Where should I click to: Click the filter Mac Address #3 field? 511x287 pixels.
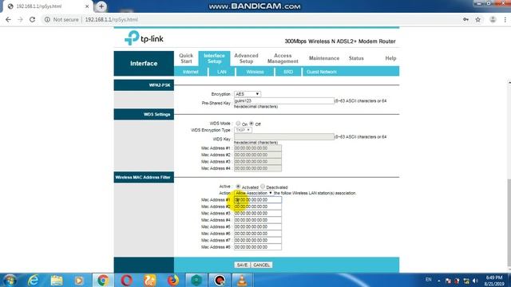pyautogui.click(x=258, y=214)
